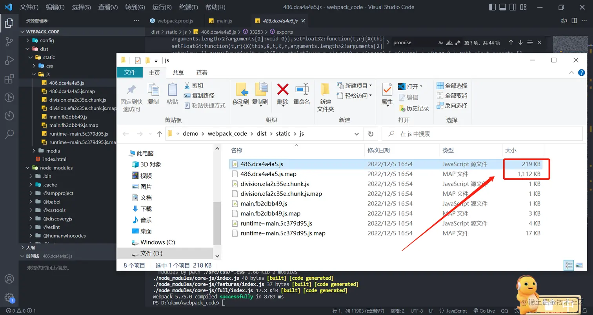Viewport: 593px width, 315px height.
Task: Open the Search view in VS Code
Action: click(9, 134)
